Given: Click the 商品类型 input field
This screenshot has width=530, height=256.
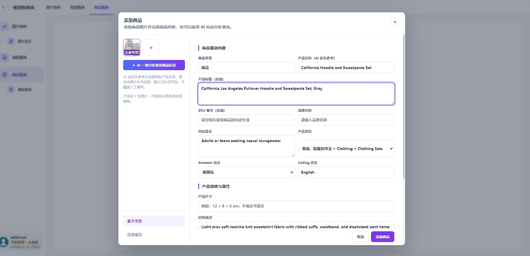Looking at the screenshot, I should (246, 68).
